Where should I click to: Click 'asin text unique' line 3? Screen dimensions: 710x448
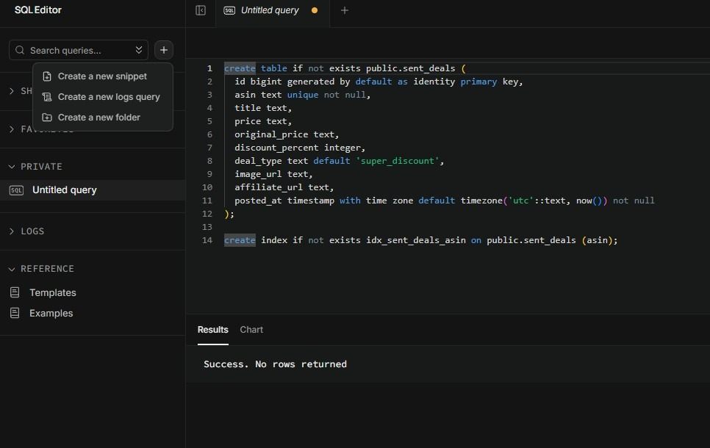pyautogui.click(x=276, y=95)
